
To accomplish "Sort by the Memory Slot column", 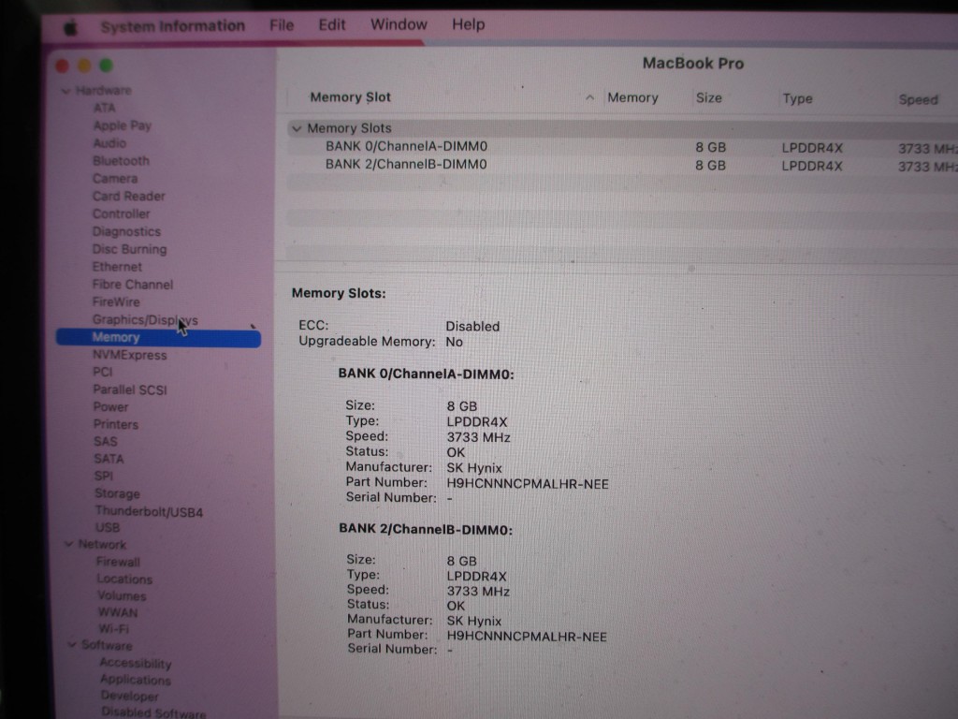I will pos(350,97).
